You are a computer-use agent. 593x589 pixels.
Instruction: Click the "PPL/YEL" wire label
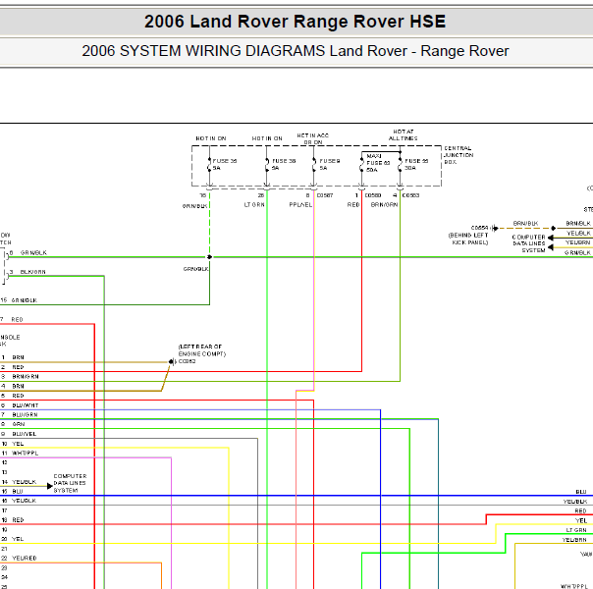(300, 205)
